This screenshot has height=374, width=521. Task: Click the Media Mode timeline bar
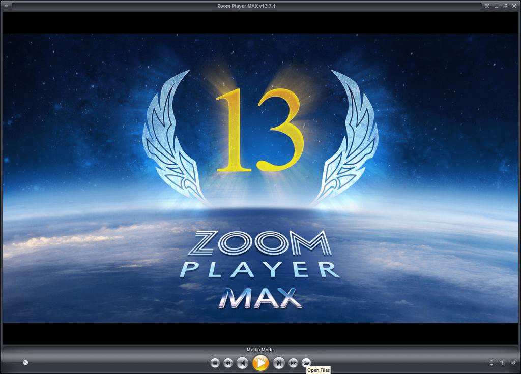[x=260, y=350]
